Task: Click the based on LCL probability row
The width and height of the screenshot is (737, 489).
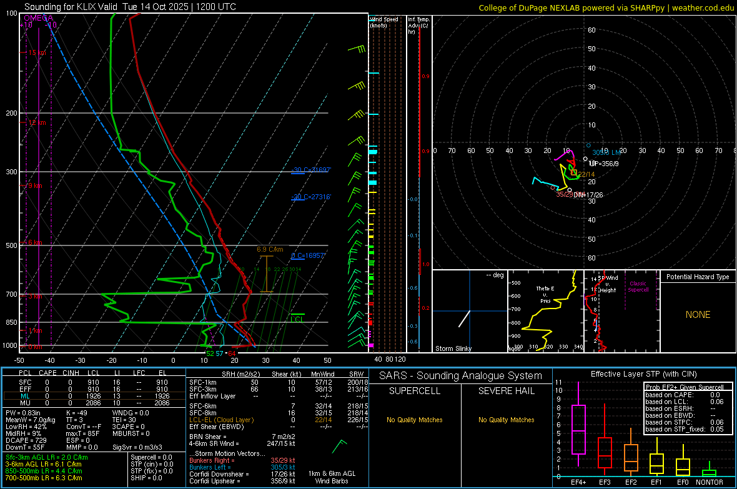Action: click(685, 402)
